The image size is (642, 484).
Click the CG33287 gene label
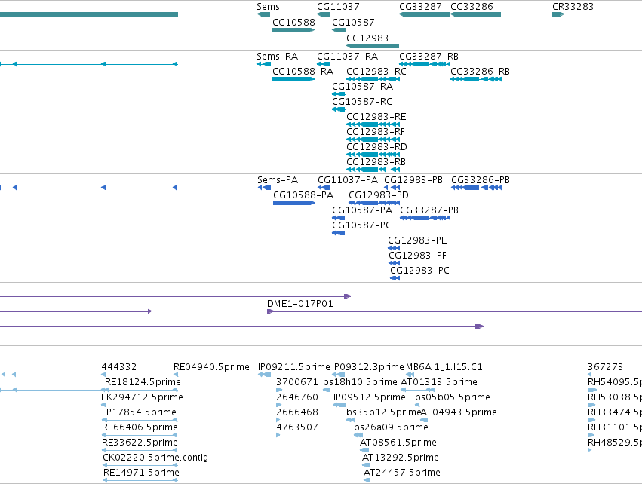click(x=420, y=7)
